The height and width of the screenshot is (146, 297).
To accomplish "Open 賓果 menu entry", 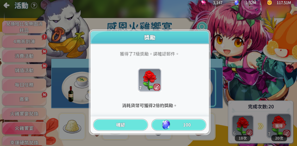I will coord(24,99).
